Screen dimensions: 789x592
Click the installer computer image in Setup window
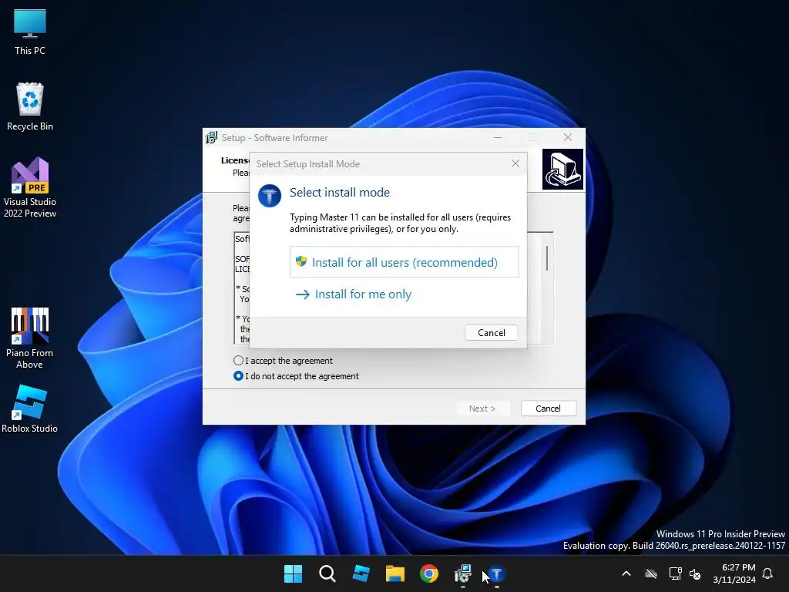pyautogui.click(x=562, y=169)
